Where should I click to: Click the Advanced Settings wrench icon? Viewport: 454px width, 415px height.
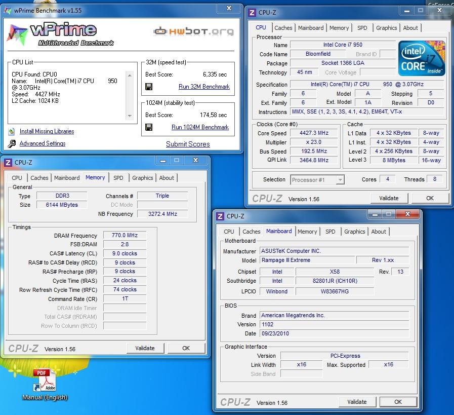[x=12, y=143]
